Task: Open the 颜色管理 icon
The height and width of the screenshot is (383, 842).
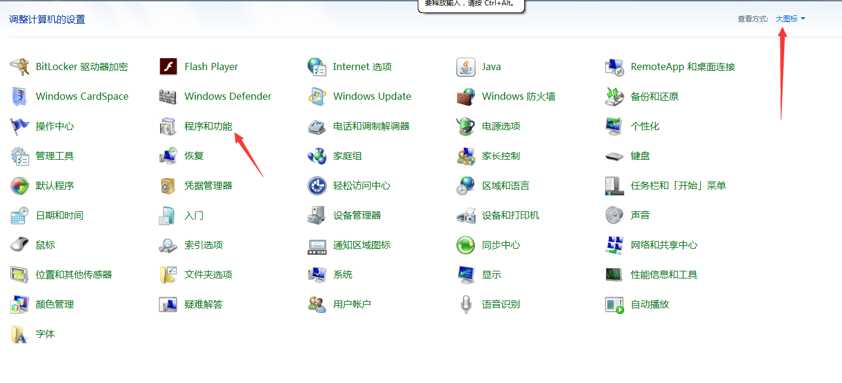Action: [x=20, y=304]
